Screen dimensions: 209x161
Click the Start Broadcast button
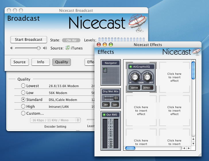[x=29, y=40]
